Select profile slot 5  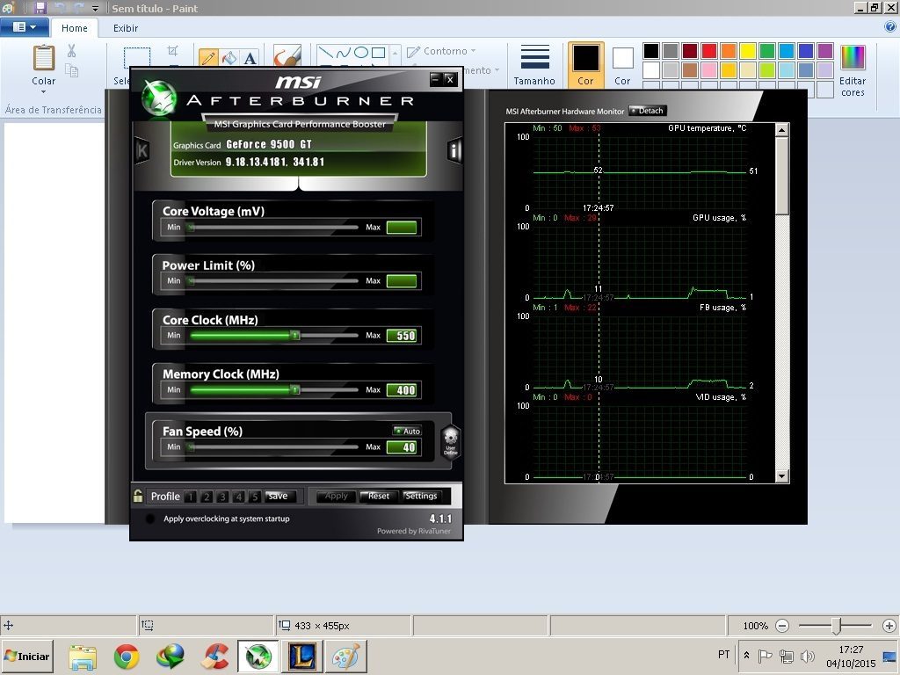coord(256,497)
